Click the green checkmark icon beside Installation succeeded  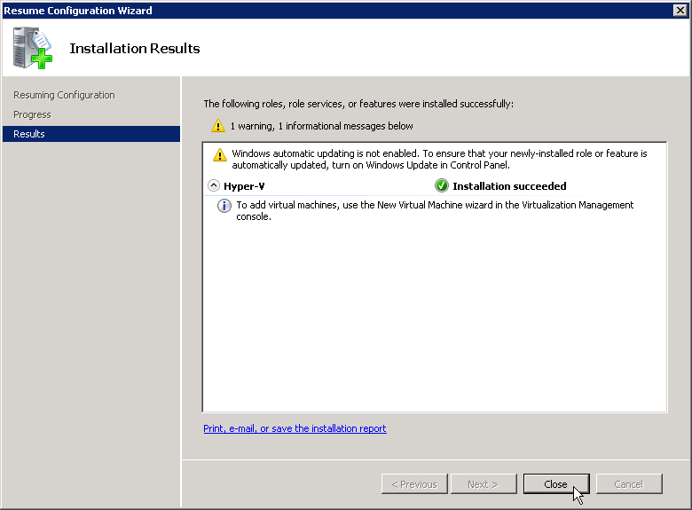(x=441, y=185)
